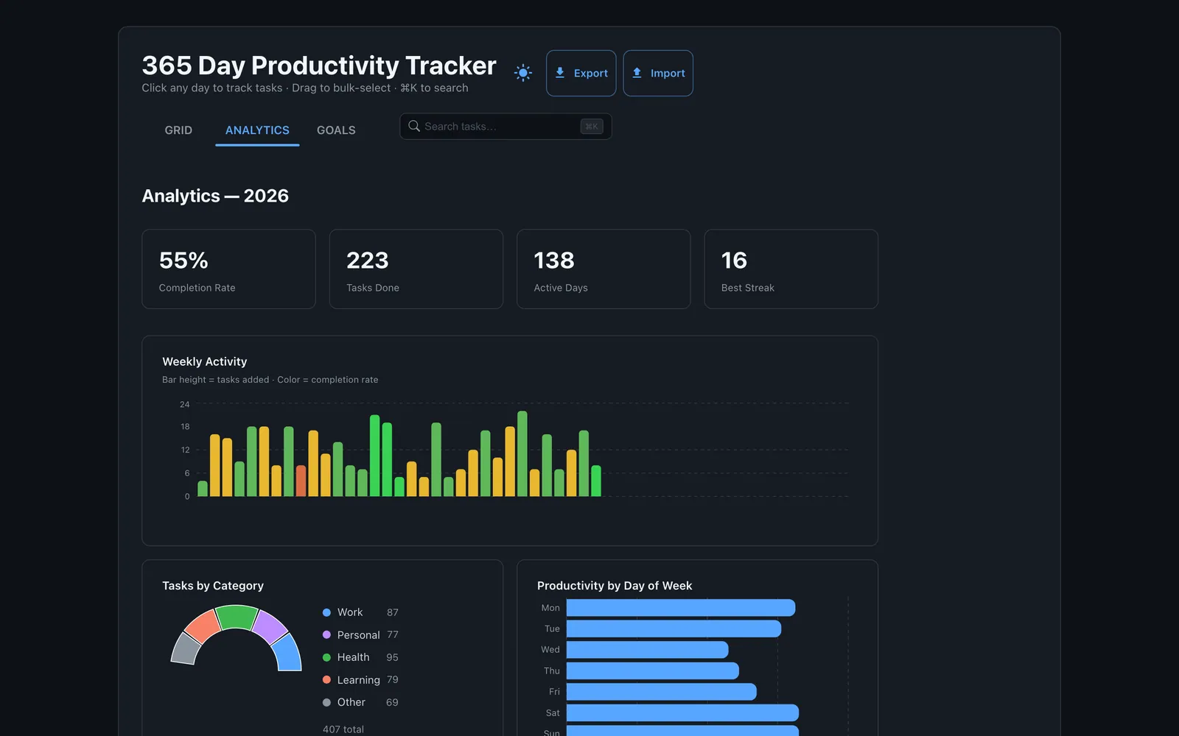Click the Other legend gray dot

326,702
